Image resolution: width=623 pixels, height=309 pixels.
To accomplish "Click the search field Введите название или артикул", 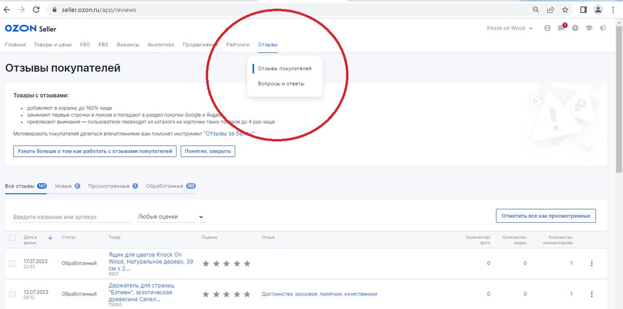I will coord(72,217).
